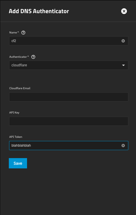Save the DNS authenticator
136x215 pixels.
[18, 163]
